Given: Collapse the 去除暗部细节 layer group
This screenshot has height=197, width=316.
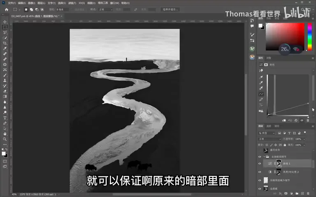Looking at the screenshot, I should coord(264,157).
